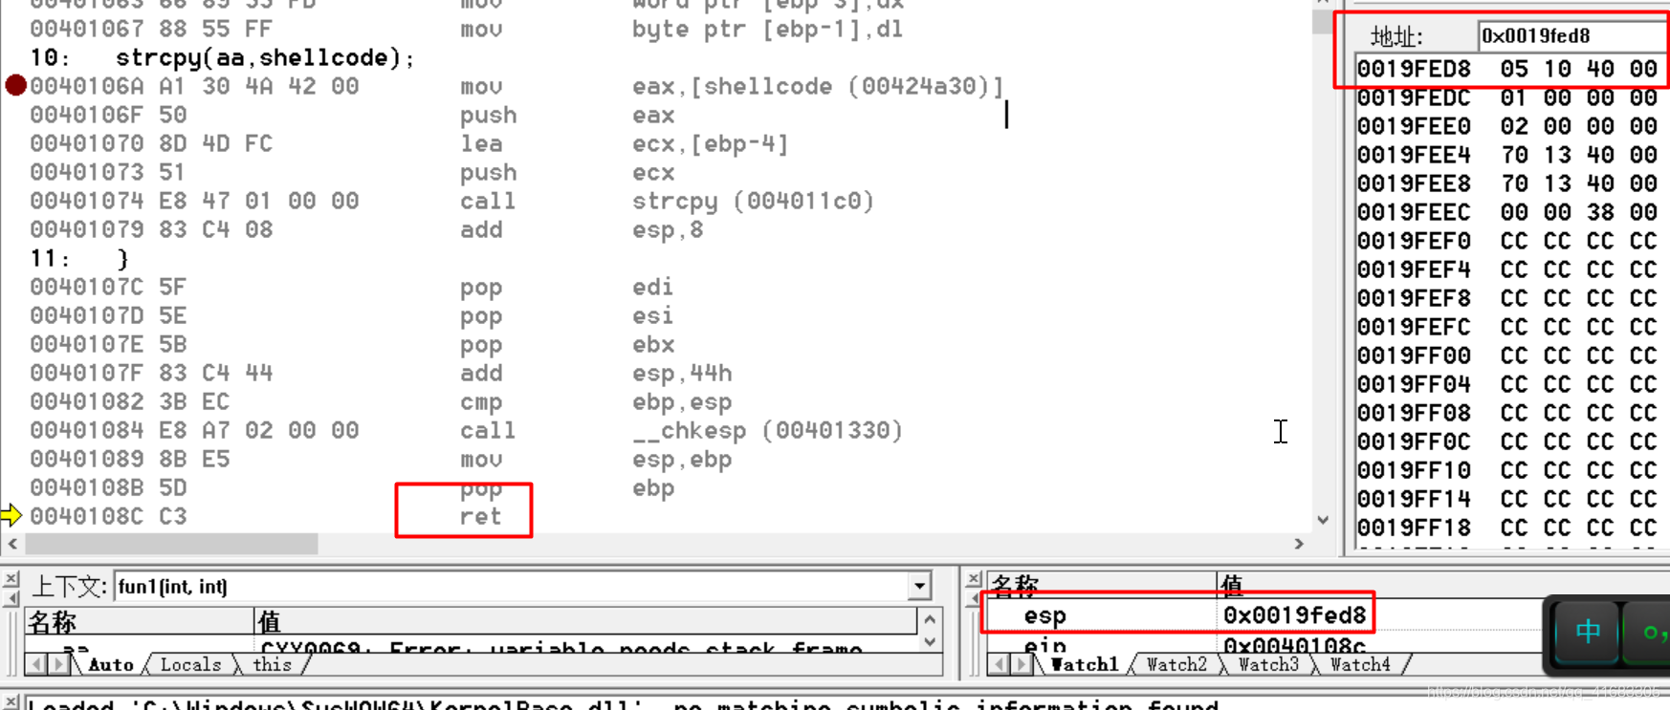Select memory row 0019FEDC
Screen dimensions: 1670x710
[x=1507, y=97]
